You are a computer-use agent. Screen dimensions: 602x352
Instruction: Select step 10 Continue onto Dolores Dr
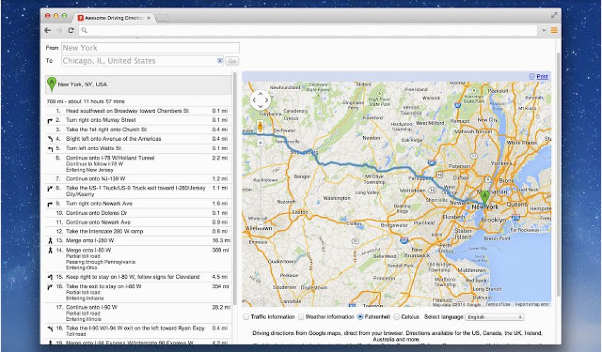tap(138, 213)
